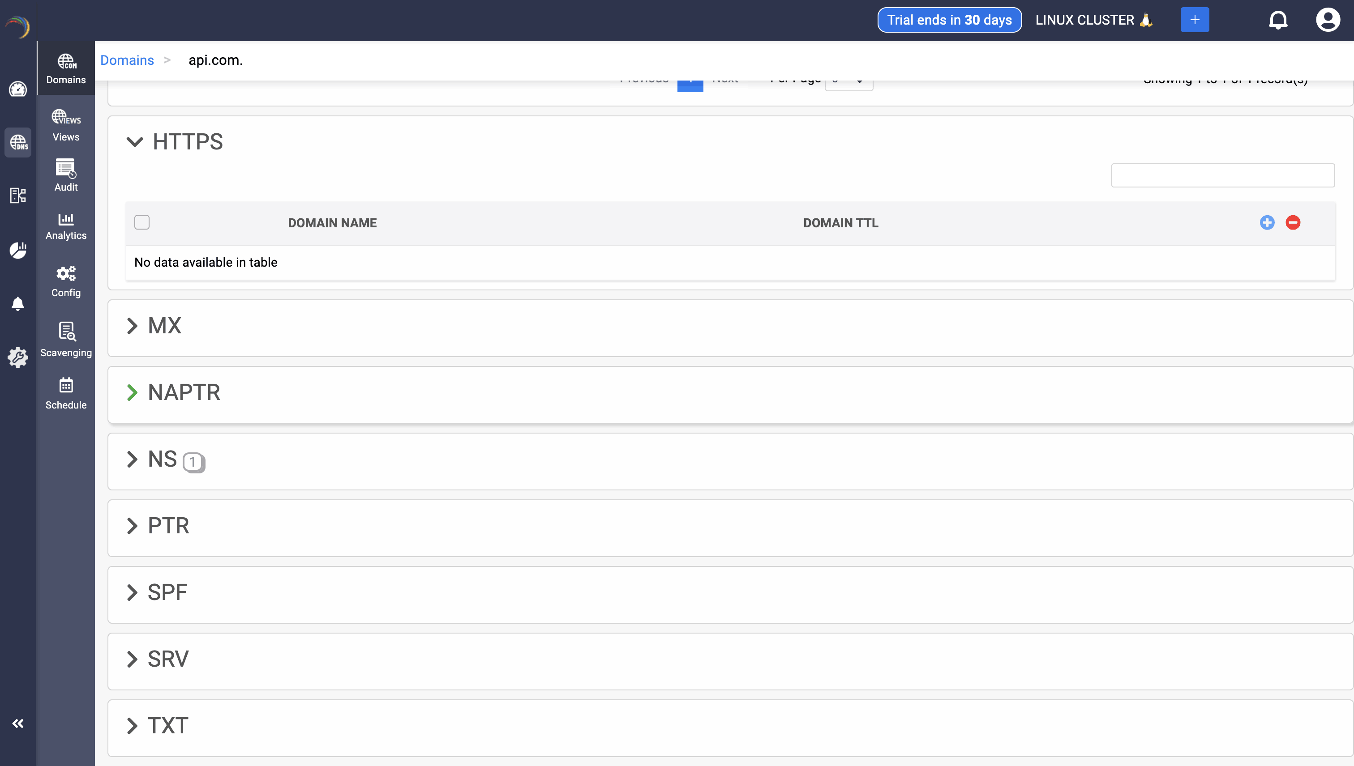Click the red remove record icon
The height and width of the screenshot is (766, 1354).
pos(1292,222)
